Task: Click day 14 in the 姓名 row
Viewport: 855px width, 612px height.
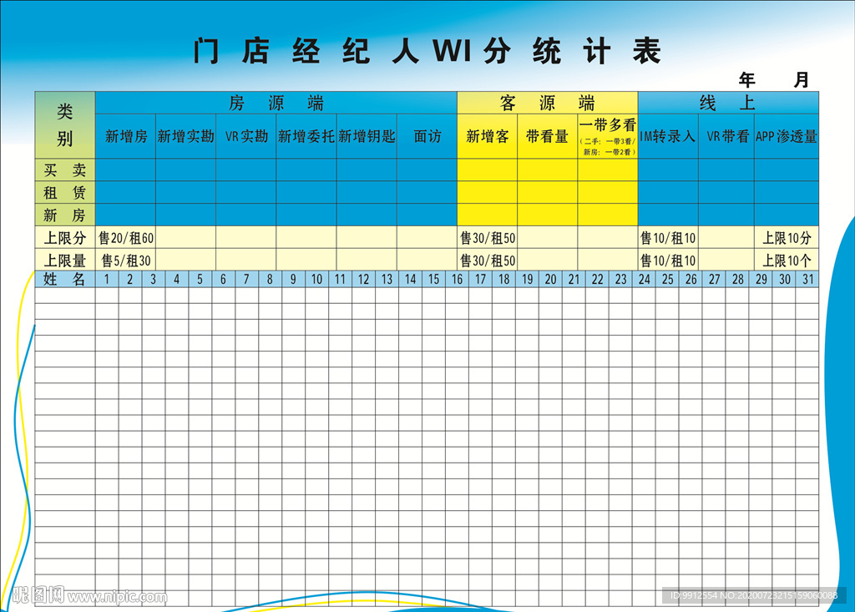Action: pos(410,279)
